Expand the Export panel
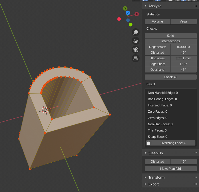 coord(146,184)
